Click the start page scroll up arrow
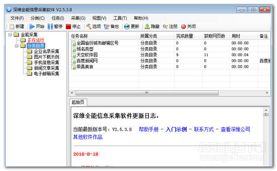This screenshot has width=277, height=171. (266, 110)
